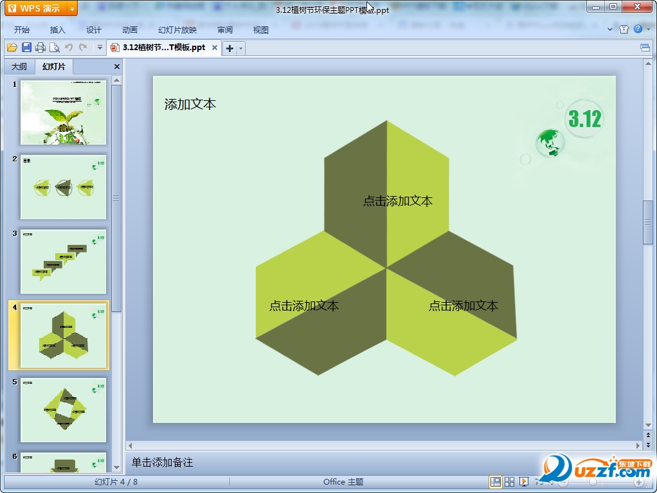
Task: Close the slide thumbnail pane
Action: (117, 67)
